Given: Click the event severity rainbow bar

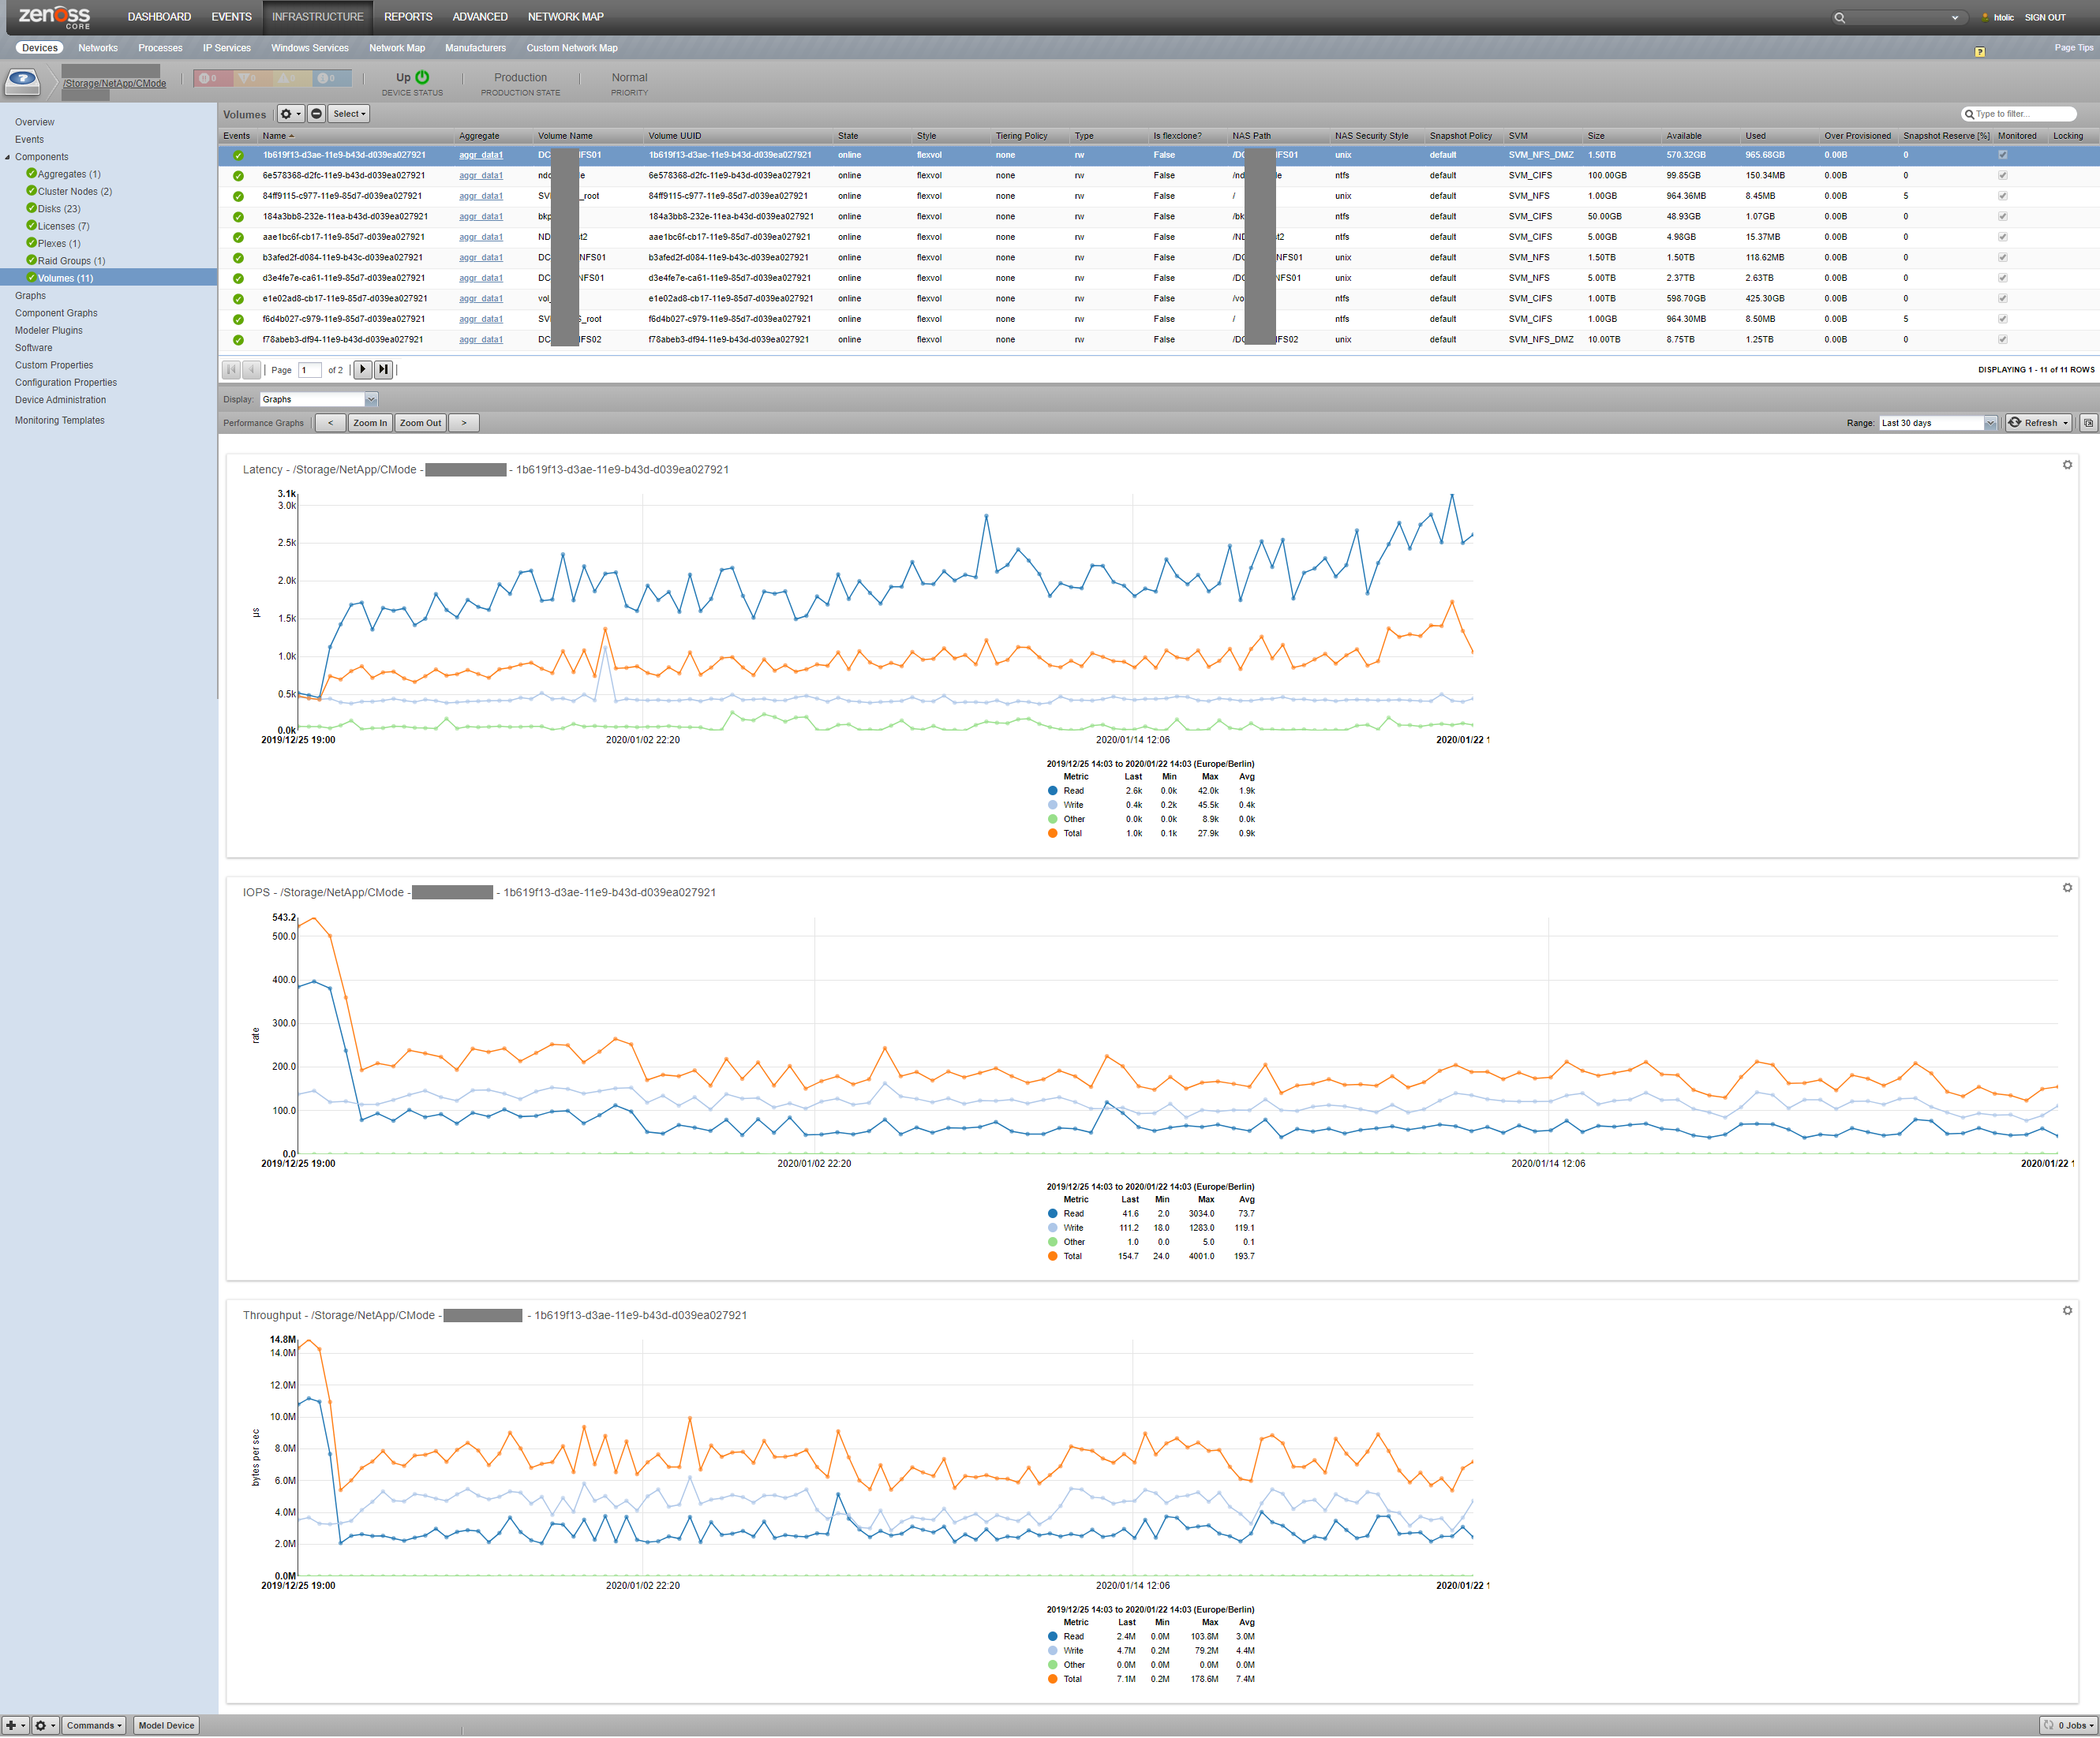Looking at the screenshot, I should [272, 78].
